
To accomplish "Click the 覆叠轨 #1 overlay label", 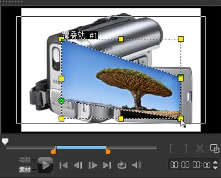I will click(x=80, y=35).
